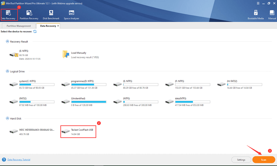Screen dimensions: 277x166
Task: Click the '14.44 GB free of 14.84 GB' text
Action: tap(240, 88)
